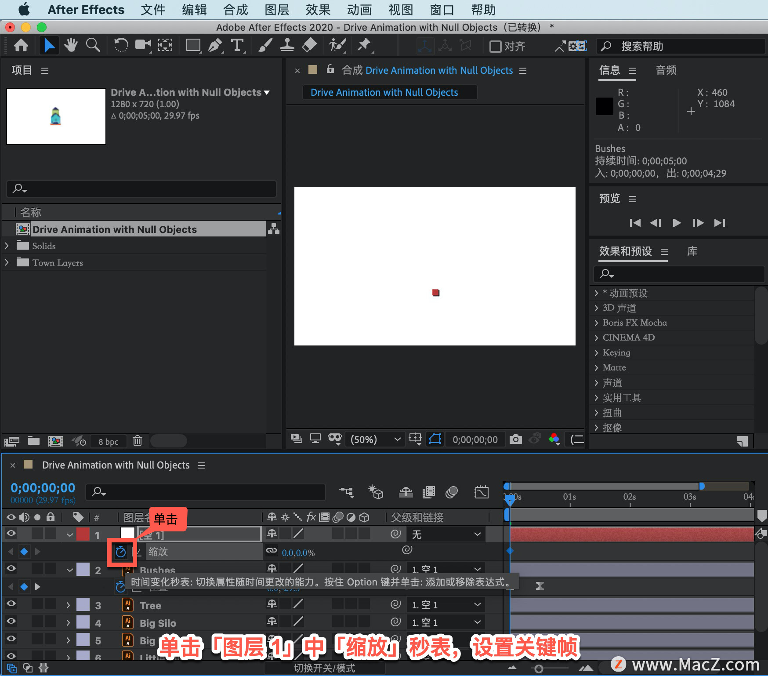Click Bushes layer label color swatch
This screenshot has height=676, width=768.
[x=83, y=569]
